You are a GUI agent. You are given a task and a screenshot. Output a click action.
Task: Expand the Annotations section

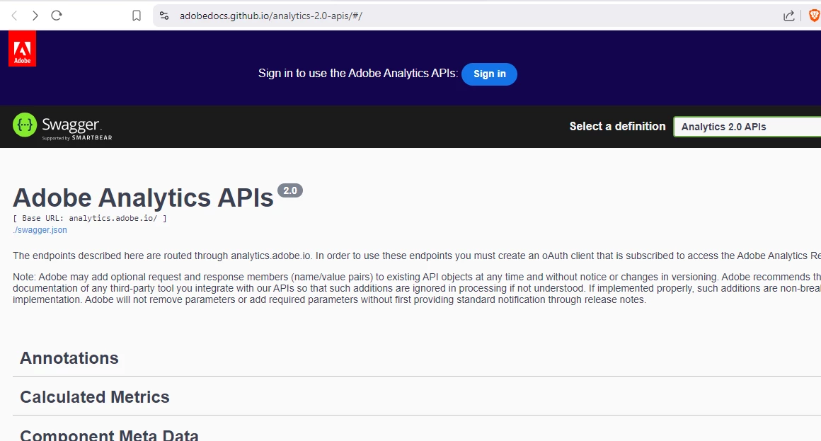417,358
